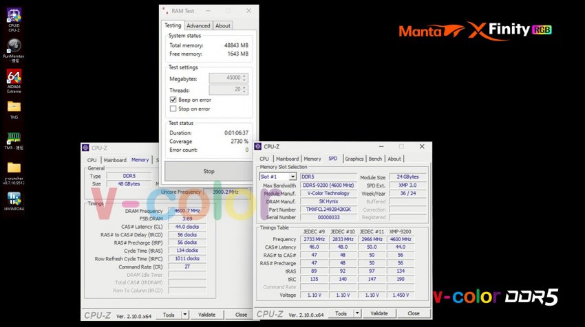Open the TM5 folder on the desktop
The width and height of the screenshot is (585, 327).
(14, 106)
